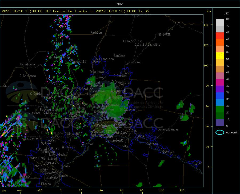Image resolution: width=240 pixels, height=194 pixels.
Task: Click the 'Encon' map label
Action: tap(176, 22)
